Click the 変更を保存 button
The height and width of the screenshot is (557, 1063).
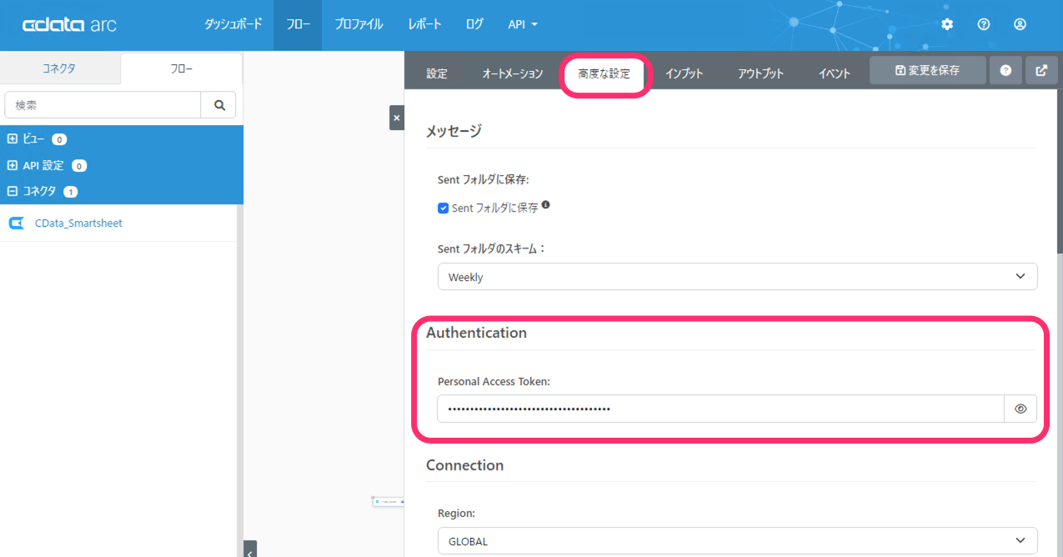pos(927,71)
